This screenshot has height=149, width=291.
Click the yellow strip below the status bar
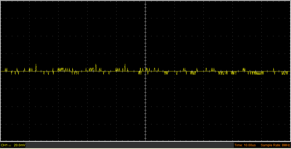click(145, 148)
